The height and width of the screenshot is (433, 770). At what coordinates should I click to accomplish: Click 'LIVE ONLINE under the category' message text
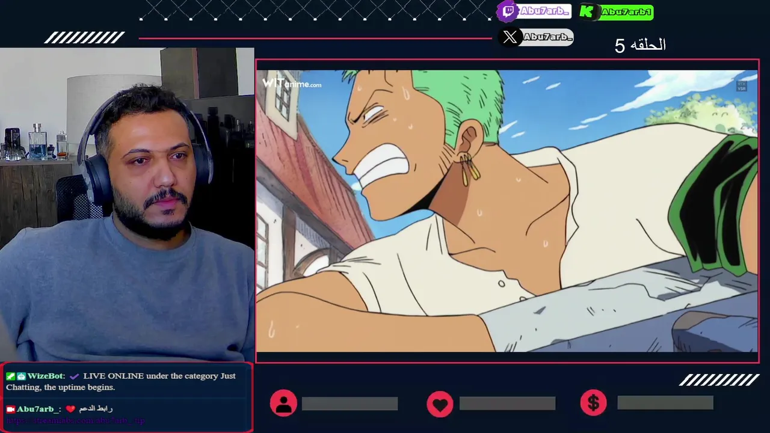pos(150,376)
